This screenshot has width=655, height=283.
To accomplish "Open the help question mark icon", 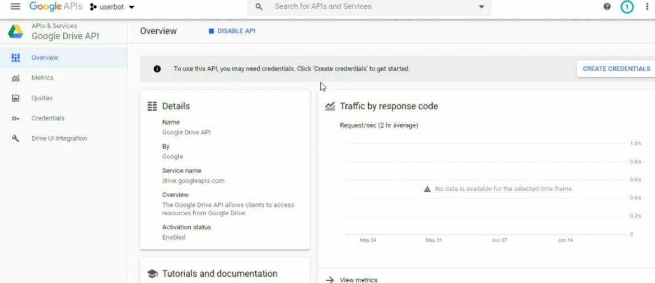I will pyautogui.click(x=607, y=7).
